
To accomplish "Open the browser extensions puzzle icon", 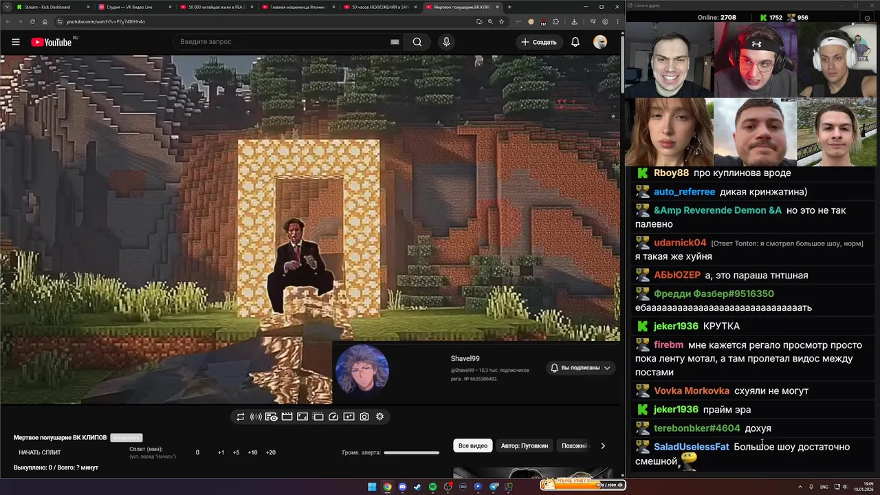I will click(556, 21).
